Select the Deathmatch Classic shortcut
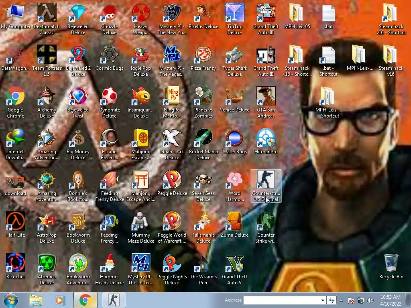 (47, 19)
